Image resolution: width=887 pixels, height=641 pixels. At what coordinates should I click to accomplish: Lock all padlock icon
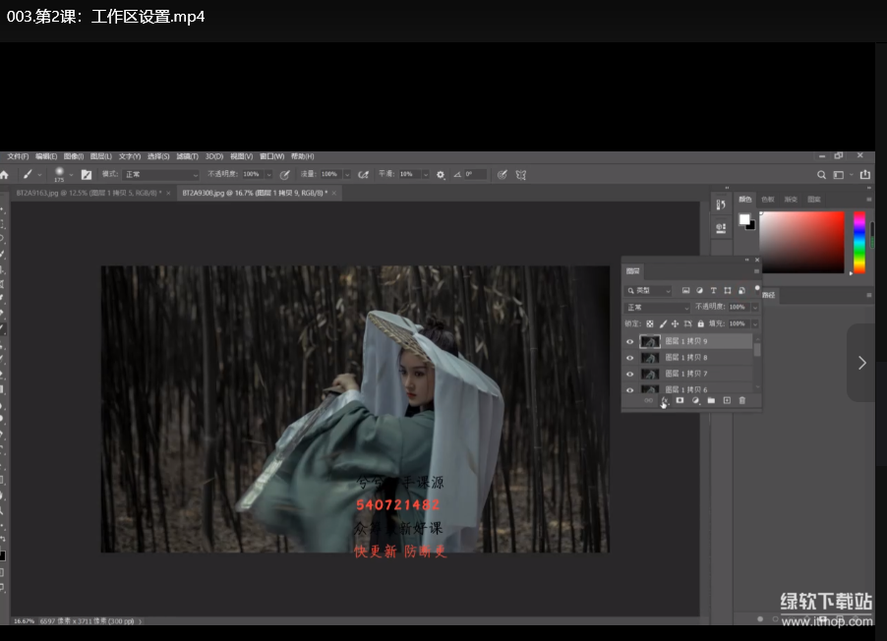coord(700,323)
